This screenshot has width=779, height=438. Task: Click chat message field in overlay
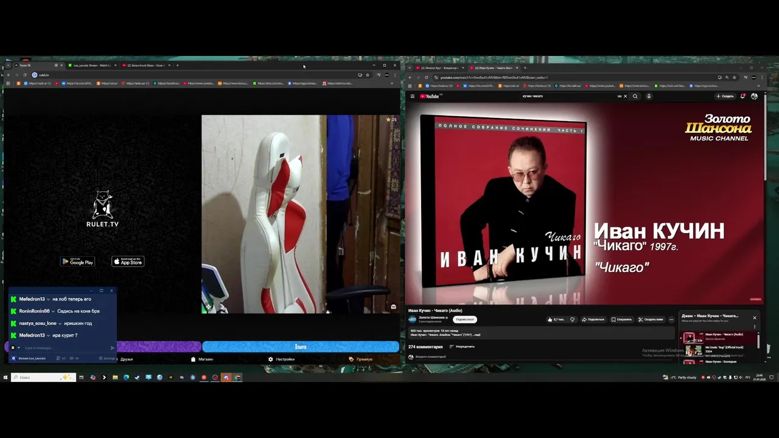66,348
